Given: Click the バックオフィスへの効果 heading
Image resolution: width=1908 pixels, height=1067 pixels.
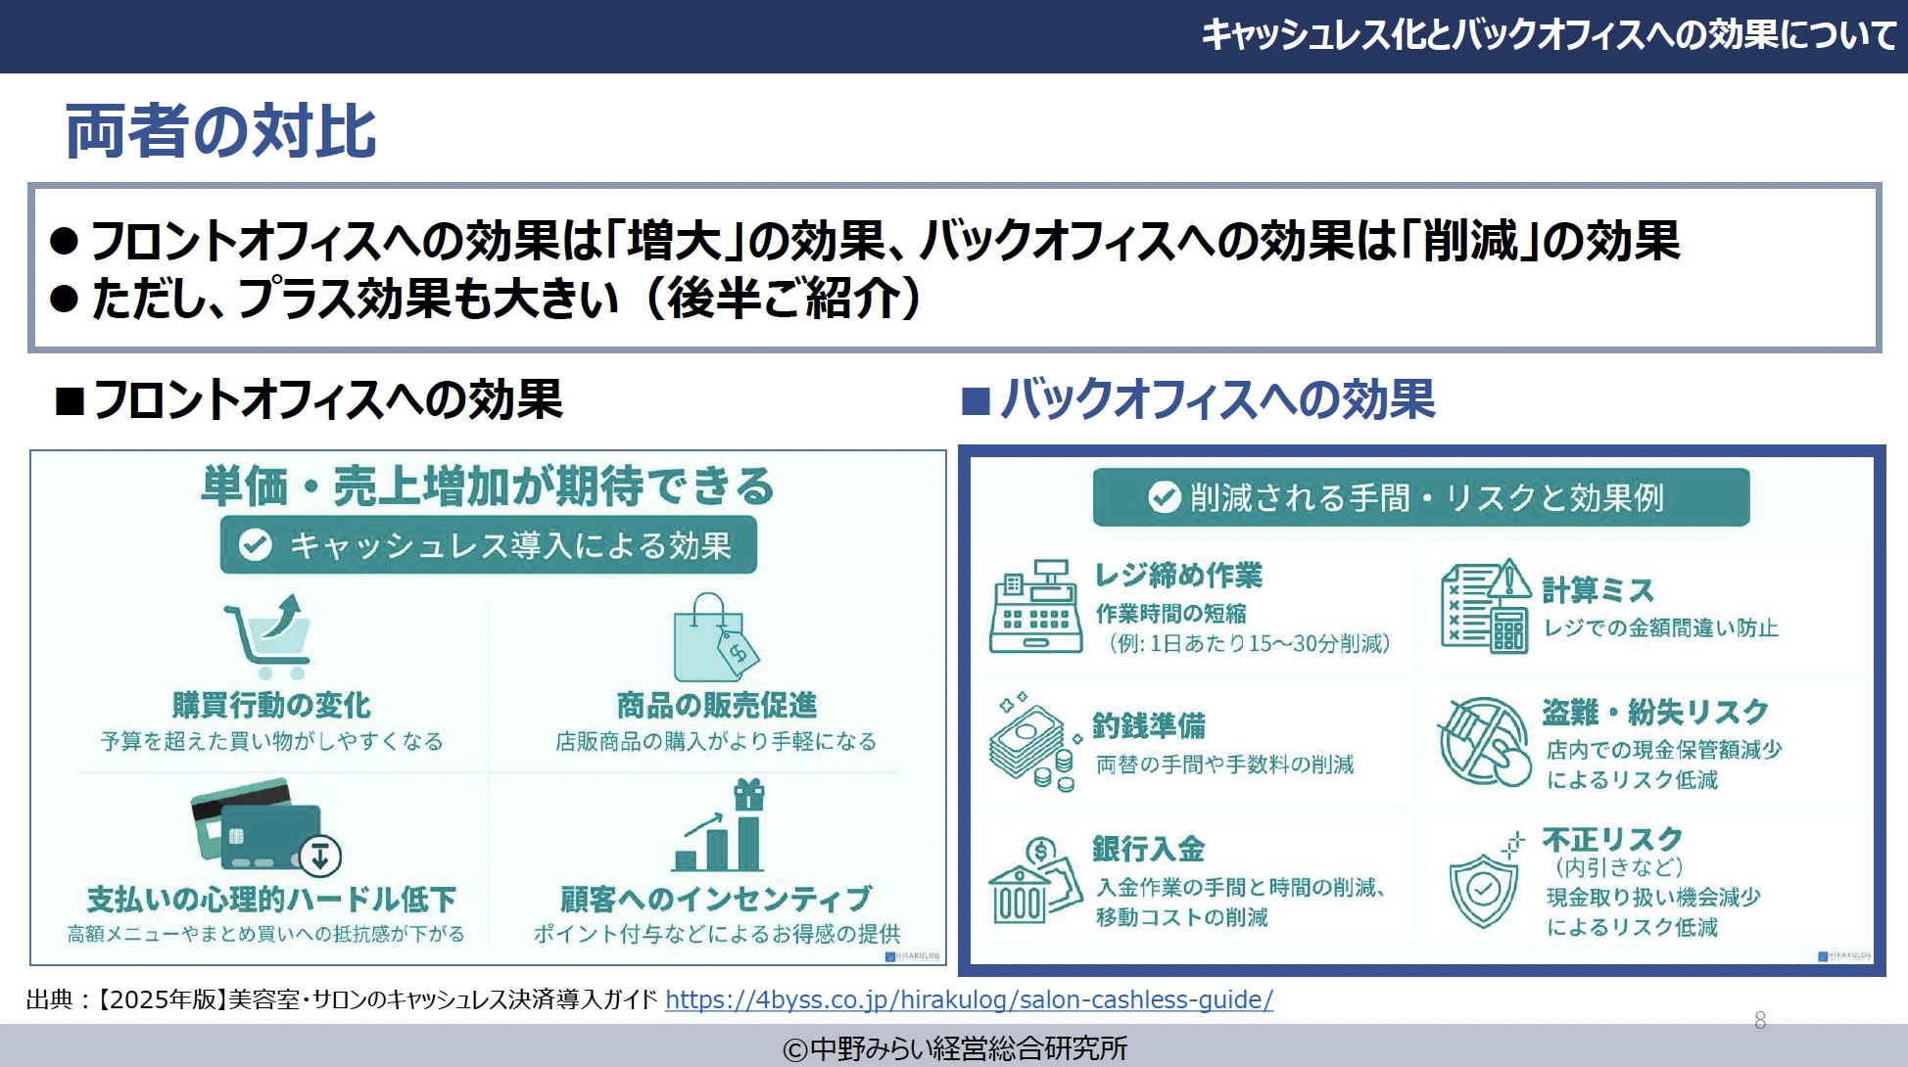Looking at the screenshot, I should 1216,399.
